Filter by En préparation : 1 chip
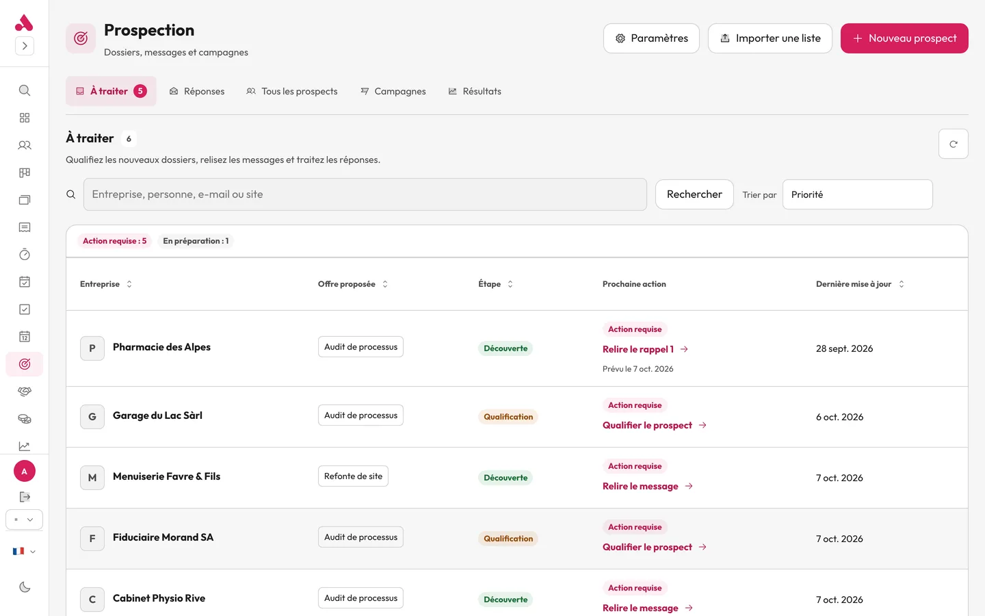The width and height of the screenshot is (985, 616). pos(196,241)
